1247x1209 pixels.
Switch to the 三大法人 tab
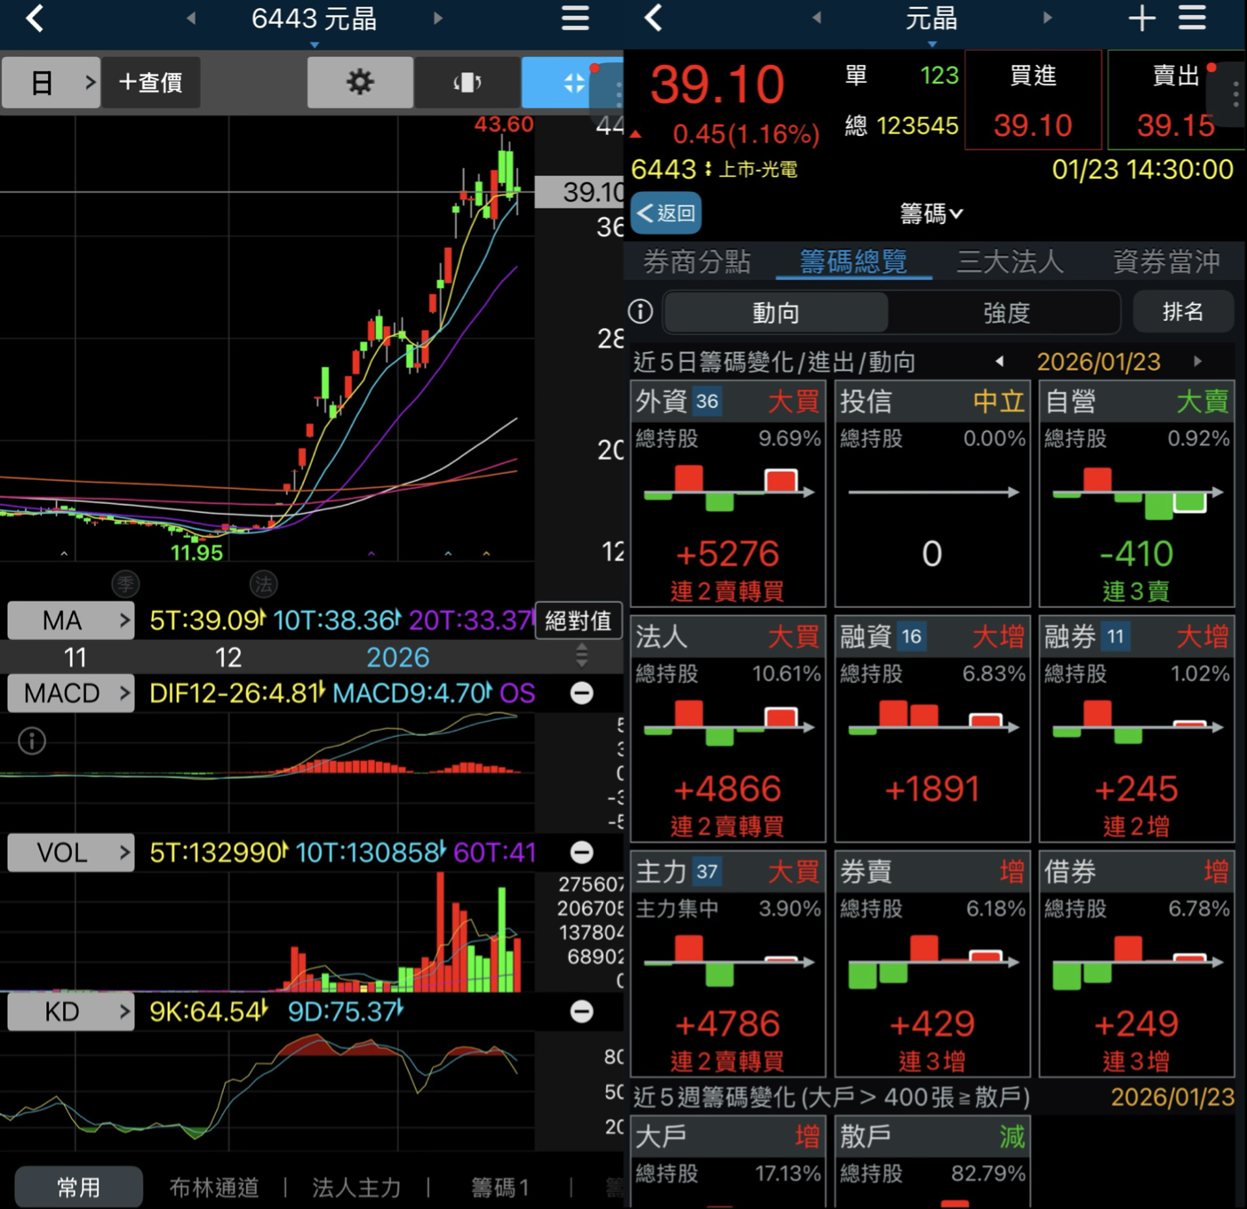click(x=1010, y=261)
